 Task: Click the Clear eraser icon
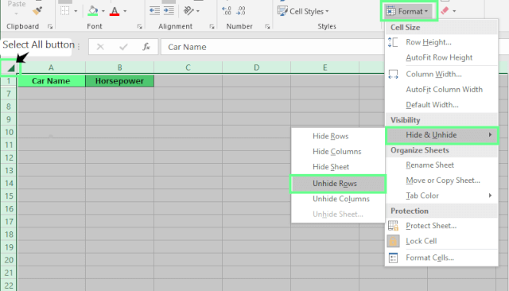click(445, 10)
